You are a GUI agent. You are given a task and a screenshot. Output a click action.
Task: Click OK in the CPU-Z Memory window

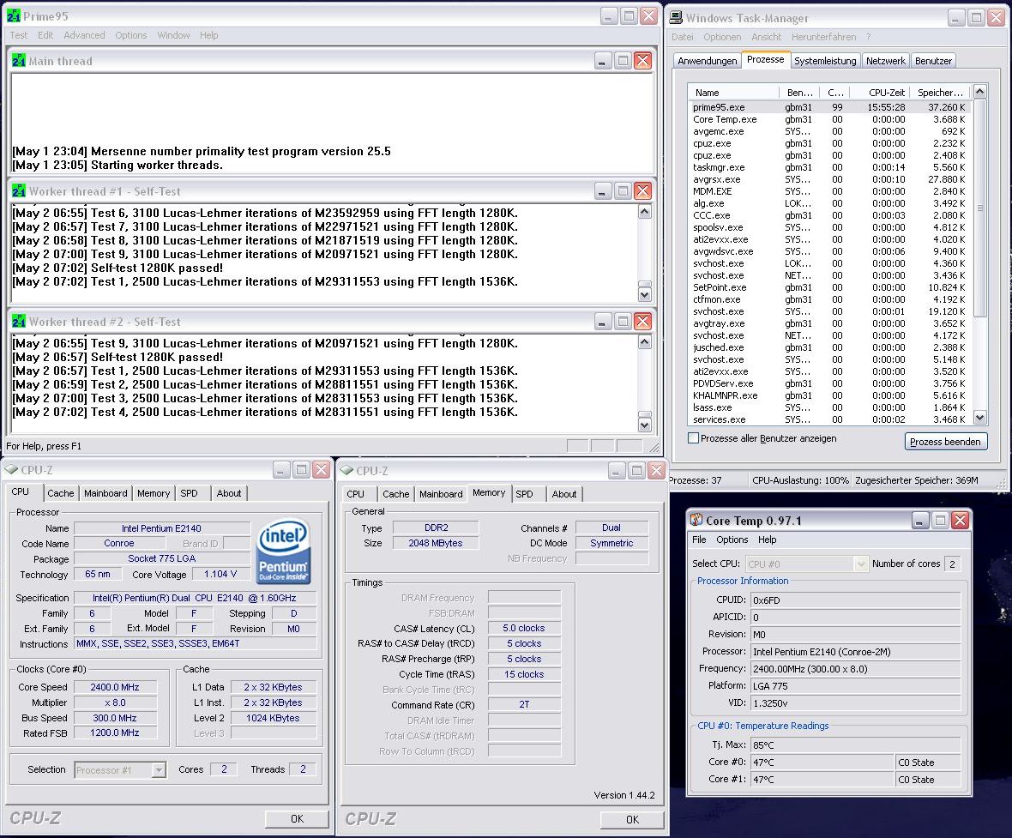(x=633, y=819)
